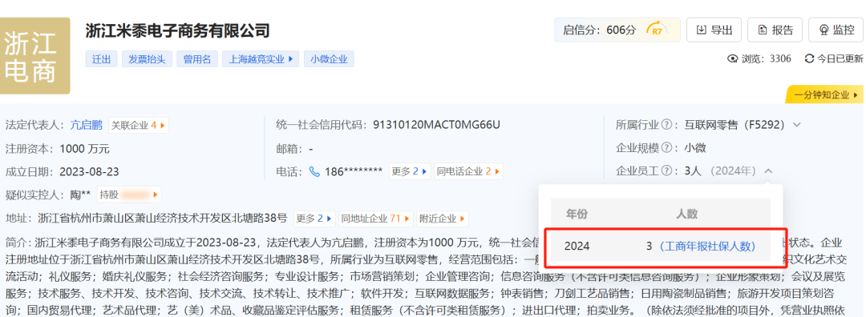Image resolution: width=866 pixels, height=317 pixels.
Task: Click the 浙江电商 company logo
Action: click(34, 56)
